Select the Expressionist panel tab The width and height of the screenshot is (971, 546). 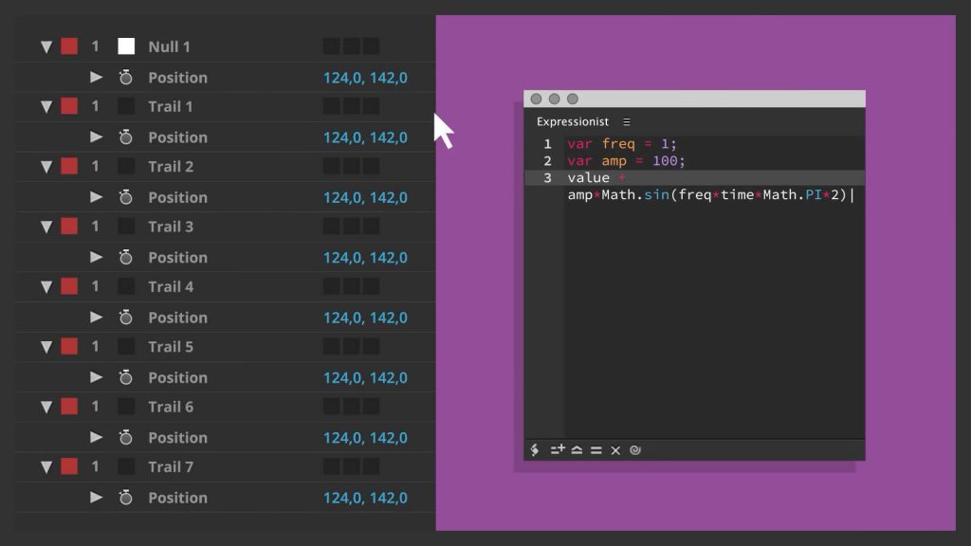(573, 122)
